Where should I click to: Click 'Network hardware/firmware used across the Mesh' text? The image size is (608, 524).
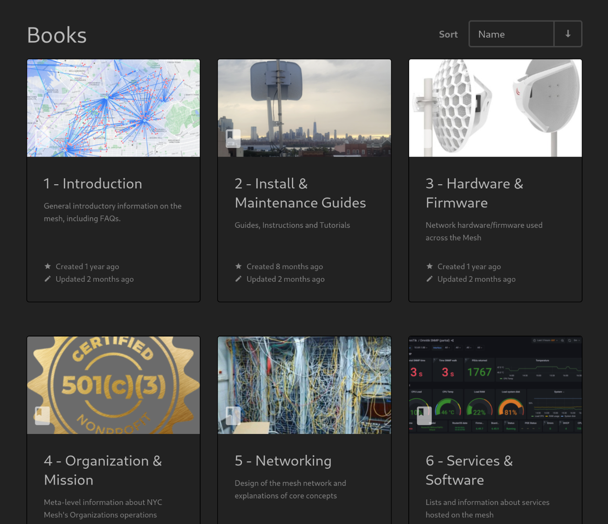pos(484,231)
